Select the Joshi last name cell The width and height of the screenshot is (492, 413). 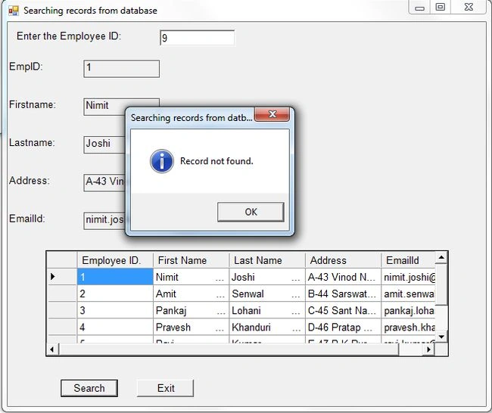[x=267, y=277]
